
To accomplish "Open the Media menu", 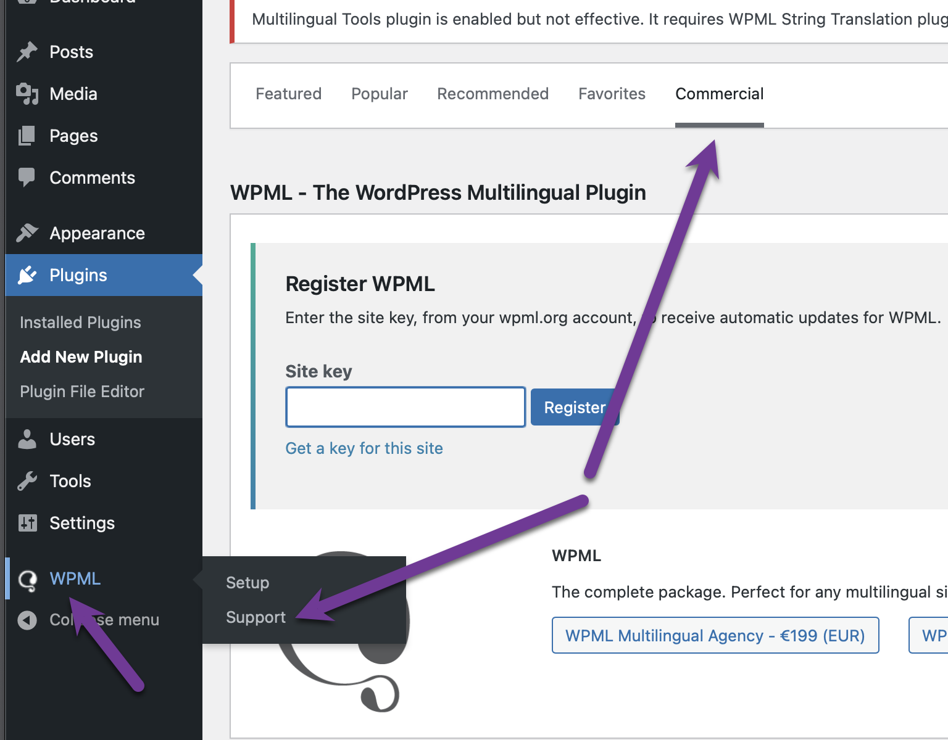I will [104, 94].
